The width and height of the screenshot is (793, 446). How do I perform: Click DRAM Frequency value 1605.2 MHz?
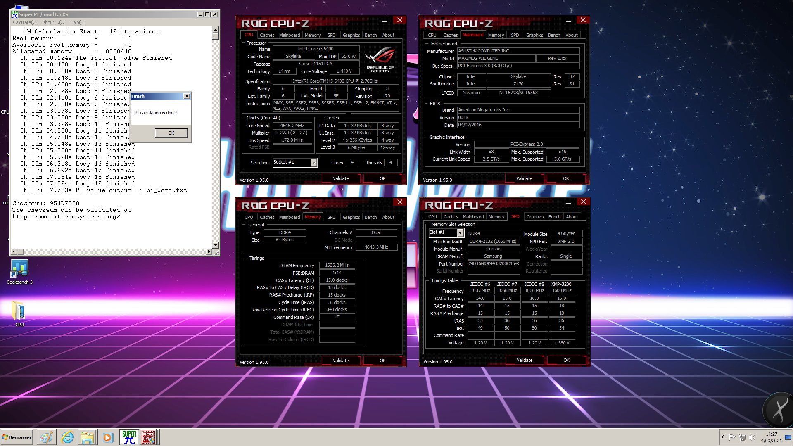tap(337, 266)
